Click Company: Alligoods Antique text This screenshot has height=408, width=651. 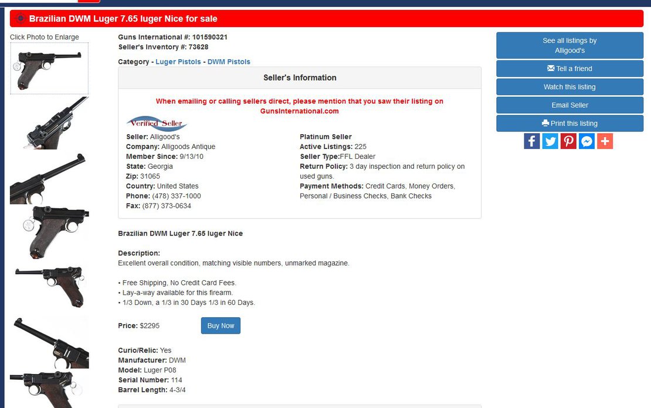(171, 147)
